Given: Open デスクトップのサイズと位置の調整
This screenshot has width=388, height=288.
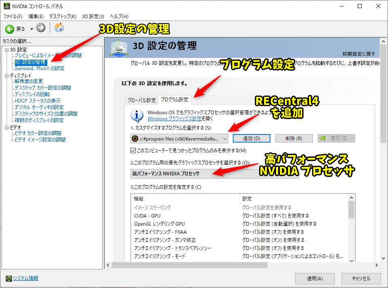Looking at the screenshot, I should pos(46,113).
